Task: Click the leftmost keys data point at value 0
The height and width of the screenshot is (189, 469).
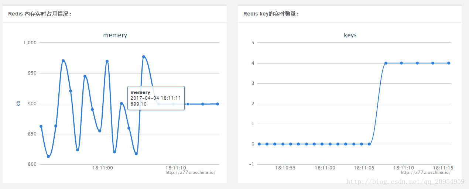Action: pos(259,144)
